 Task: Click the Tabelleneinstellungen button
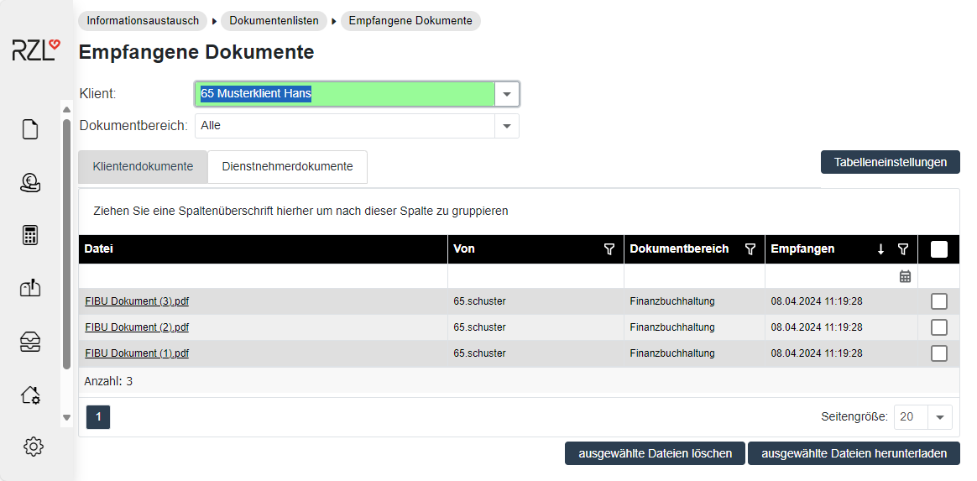(x=890, y=162)
